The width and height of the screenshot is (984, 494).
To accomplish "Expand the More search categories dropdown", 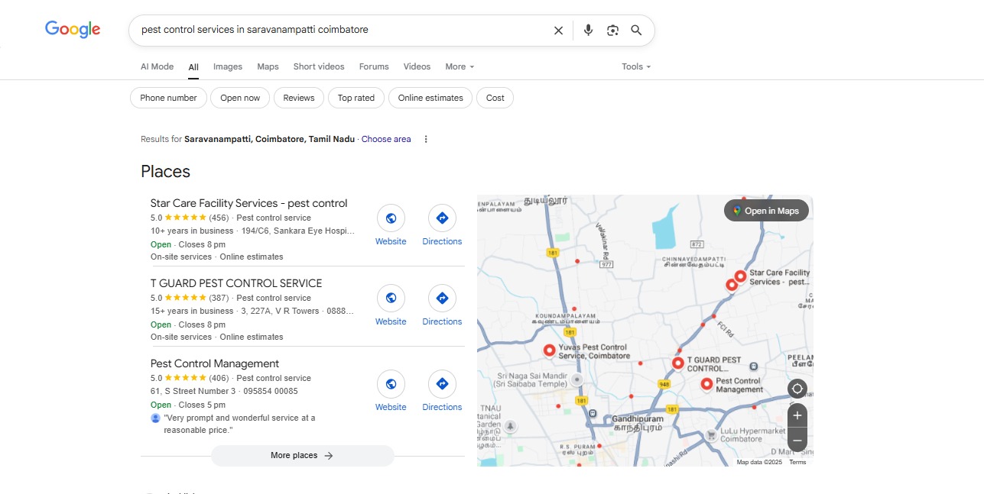I will pyautogui.click(x=460, y=66).
